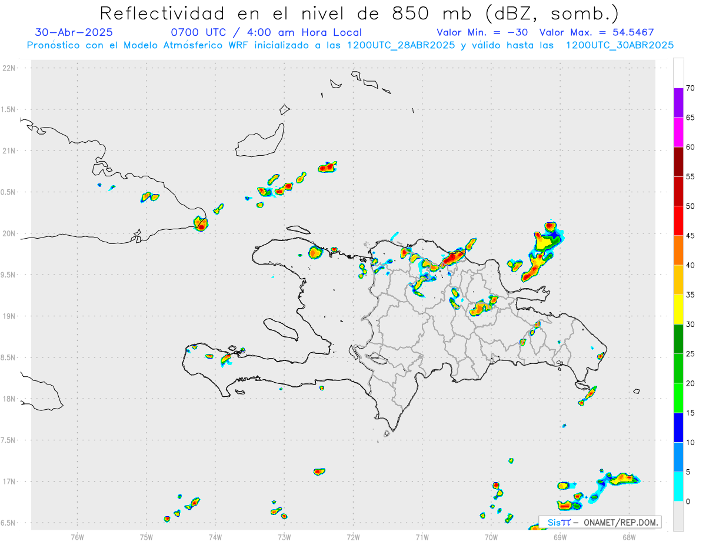Image resolution: width=706 pixels, height=545 pixels.
Task: Select the yellow 30-35 dBZ colorbar segment
Action: pyautogui.click(x=678, y=309)
